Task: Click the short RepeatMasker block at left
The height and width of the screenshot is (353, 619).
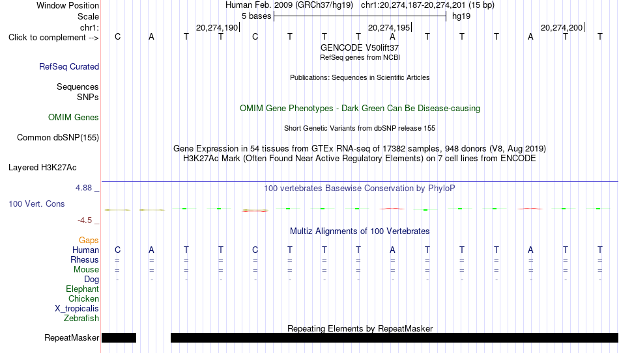Action: tap(119, 337)
